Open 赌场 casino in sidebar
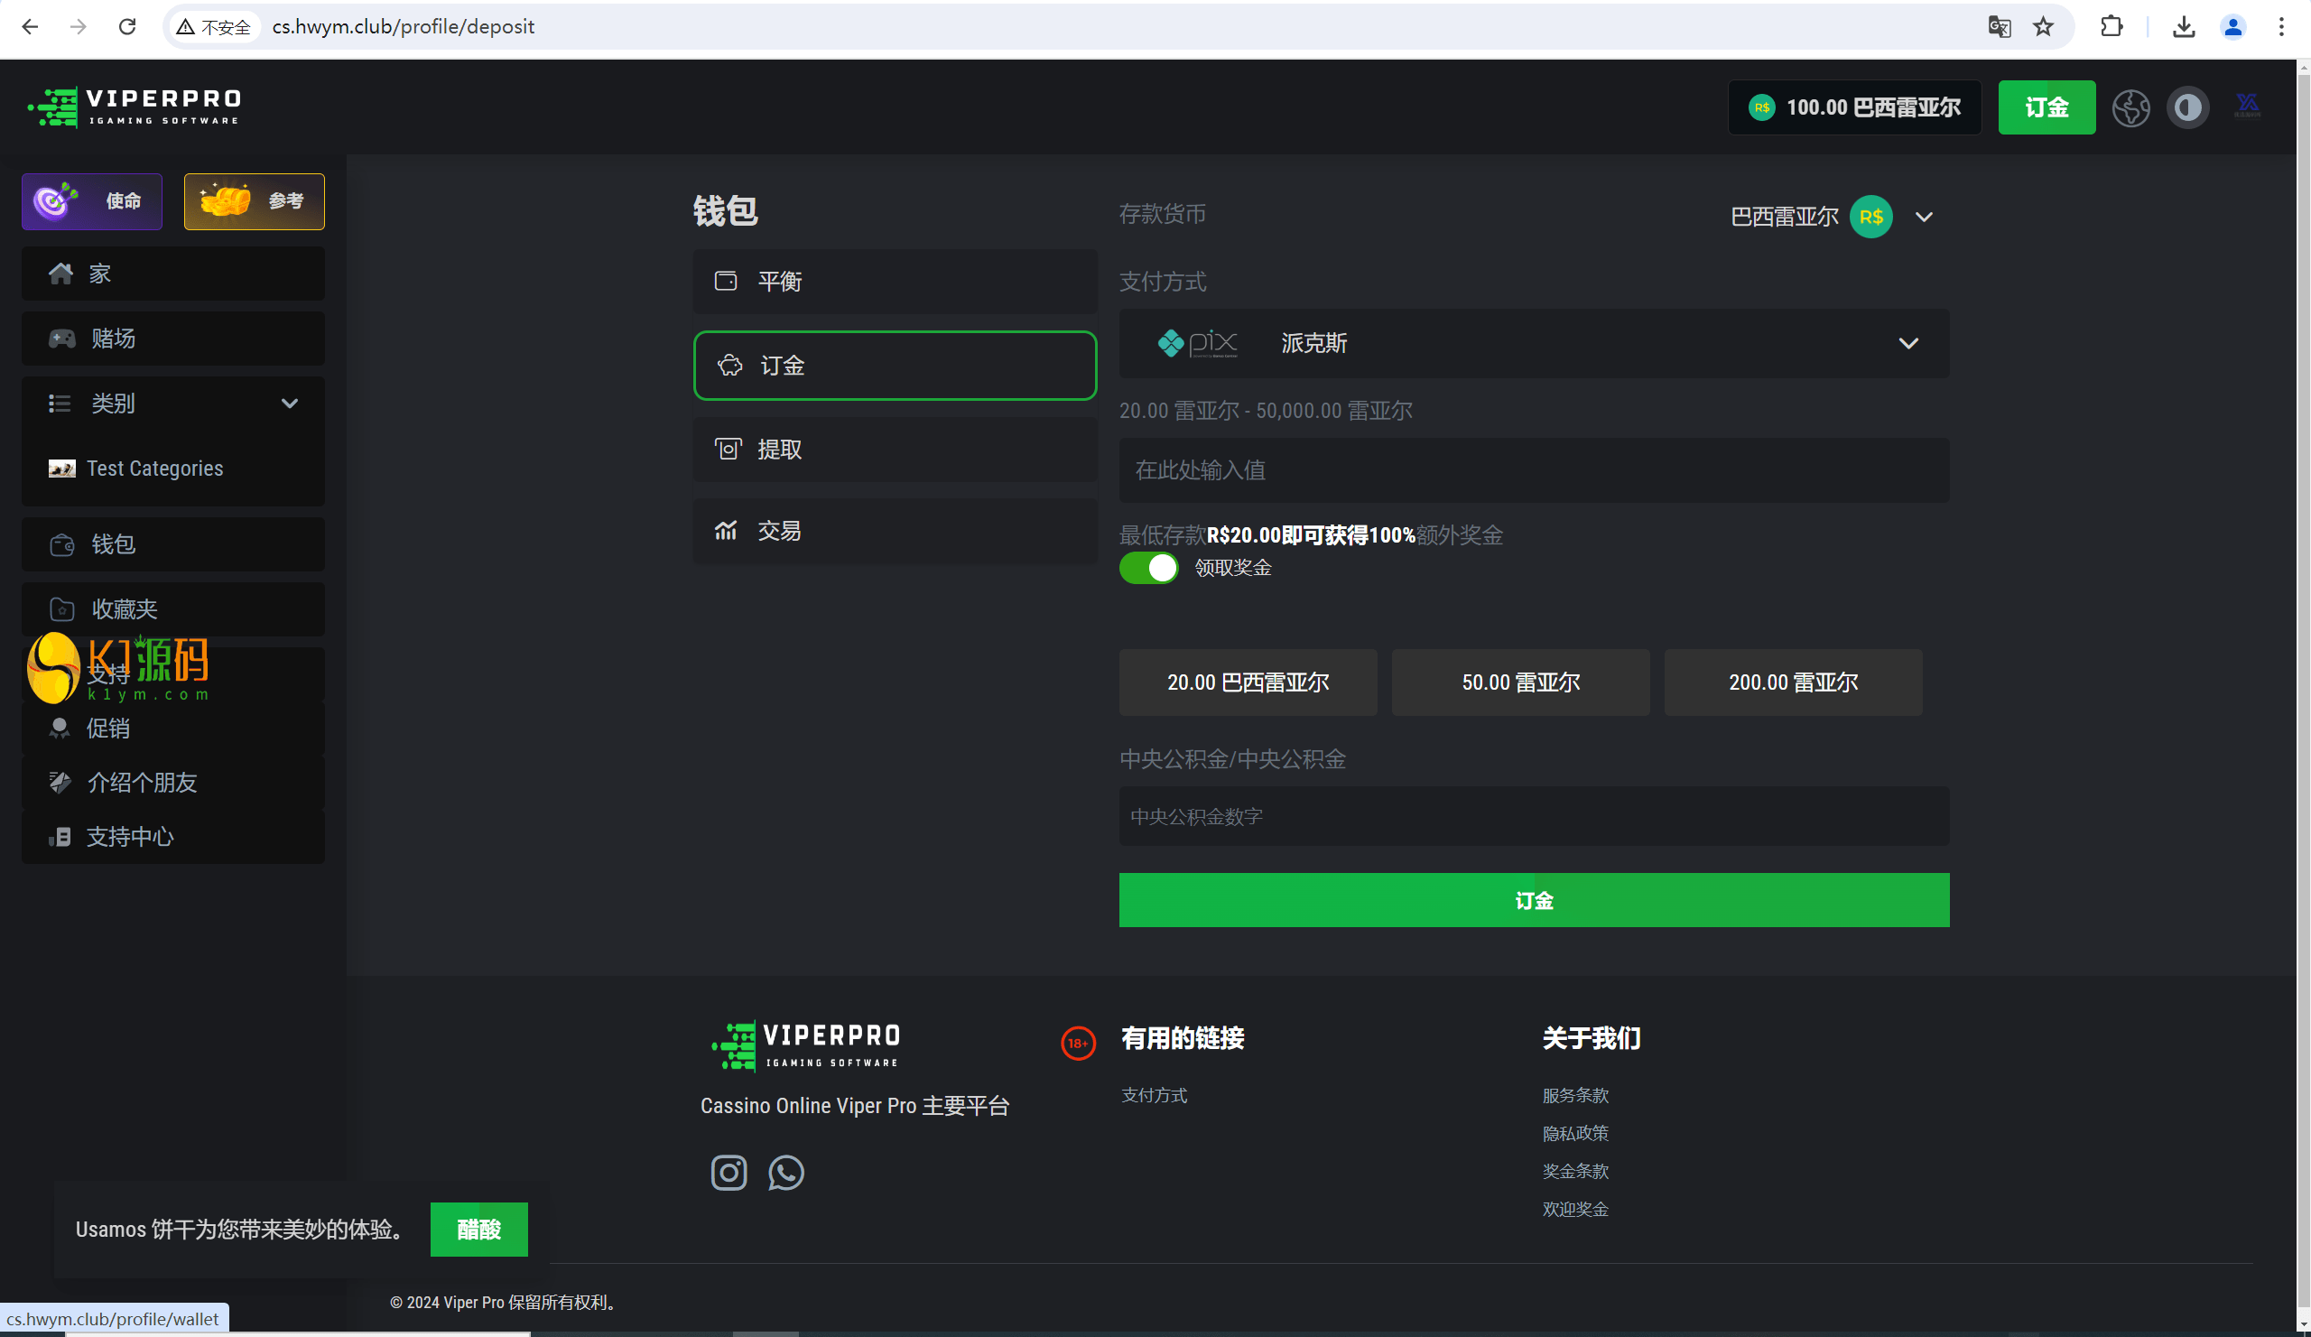 click(173, 339)
